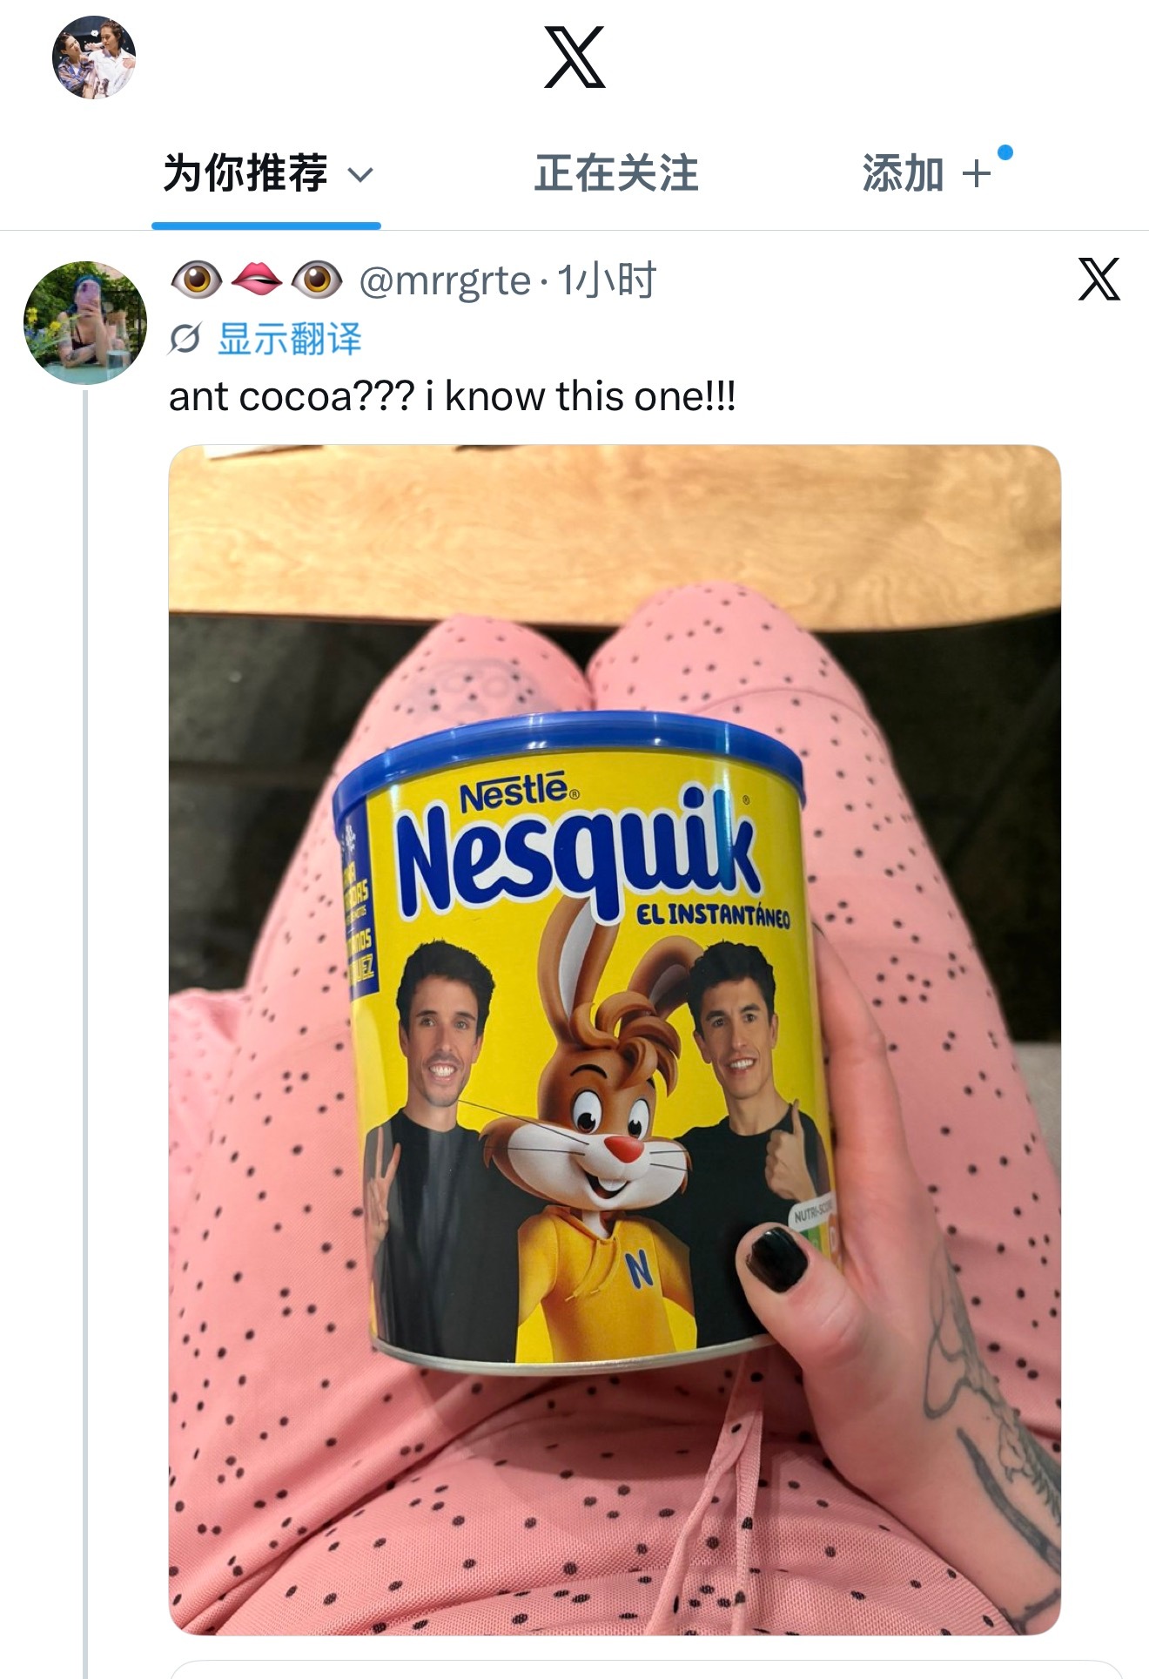The height and width of the screenshot is (1679, 1149).
Task: Expand the 为你推荐 chevron dropdown
Action: click(x=360, y=174)
